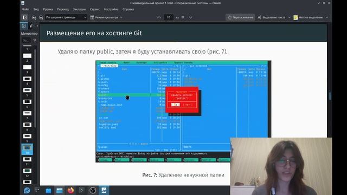The image size is (347, 195).
Task: Open the Konsole terminal taskbar icon
Action: (x=82, y=190)
